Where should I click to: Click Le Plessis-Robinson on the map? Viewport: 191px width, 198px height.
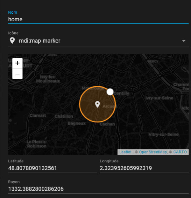37,144
